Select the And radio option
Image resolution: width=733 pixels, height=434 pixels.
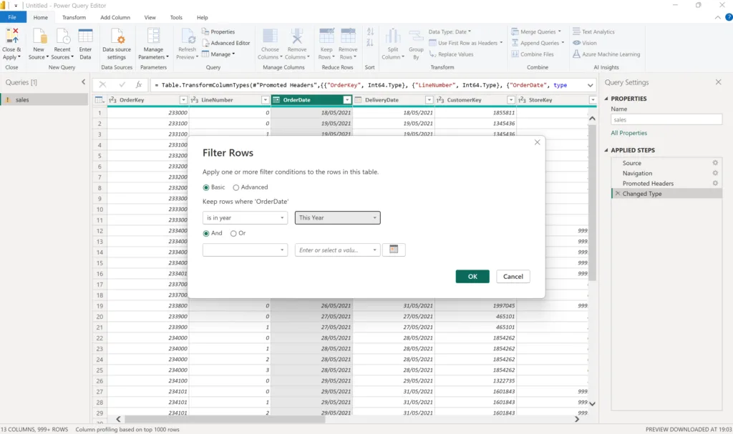206,233
